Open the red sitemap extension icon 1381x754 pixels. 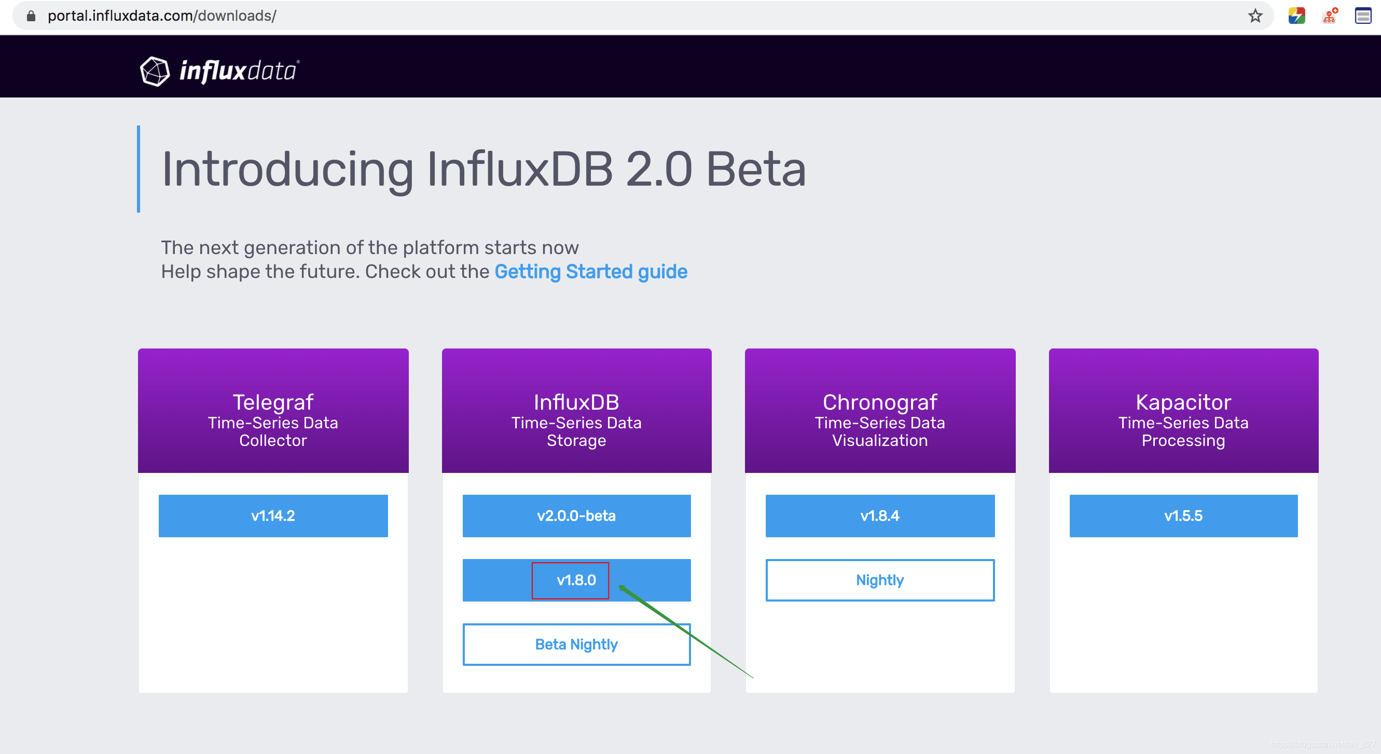point(1330,16)
